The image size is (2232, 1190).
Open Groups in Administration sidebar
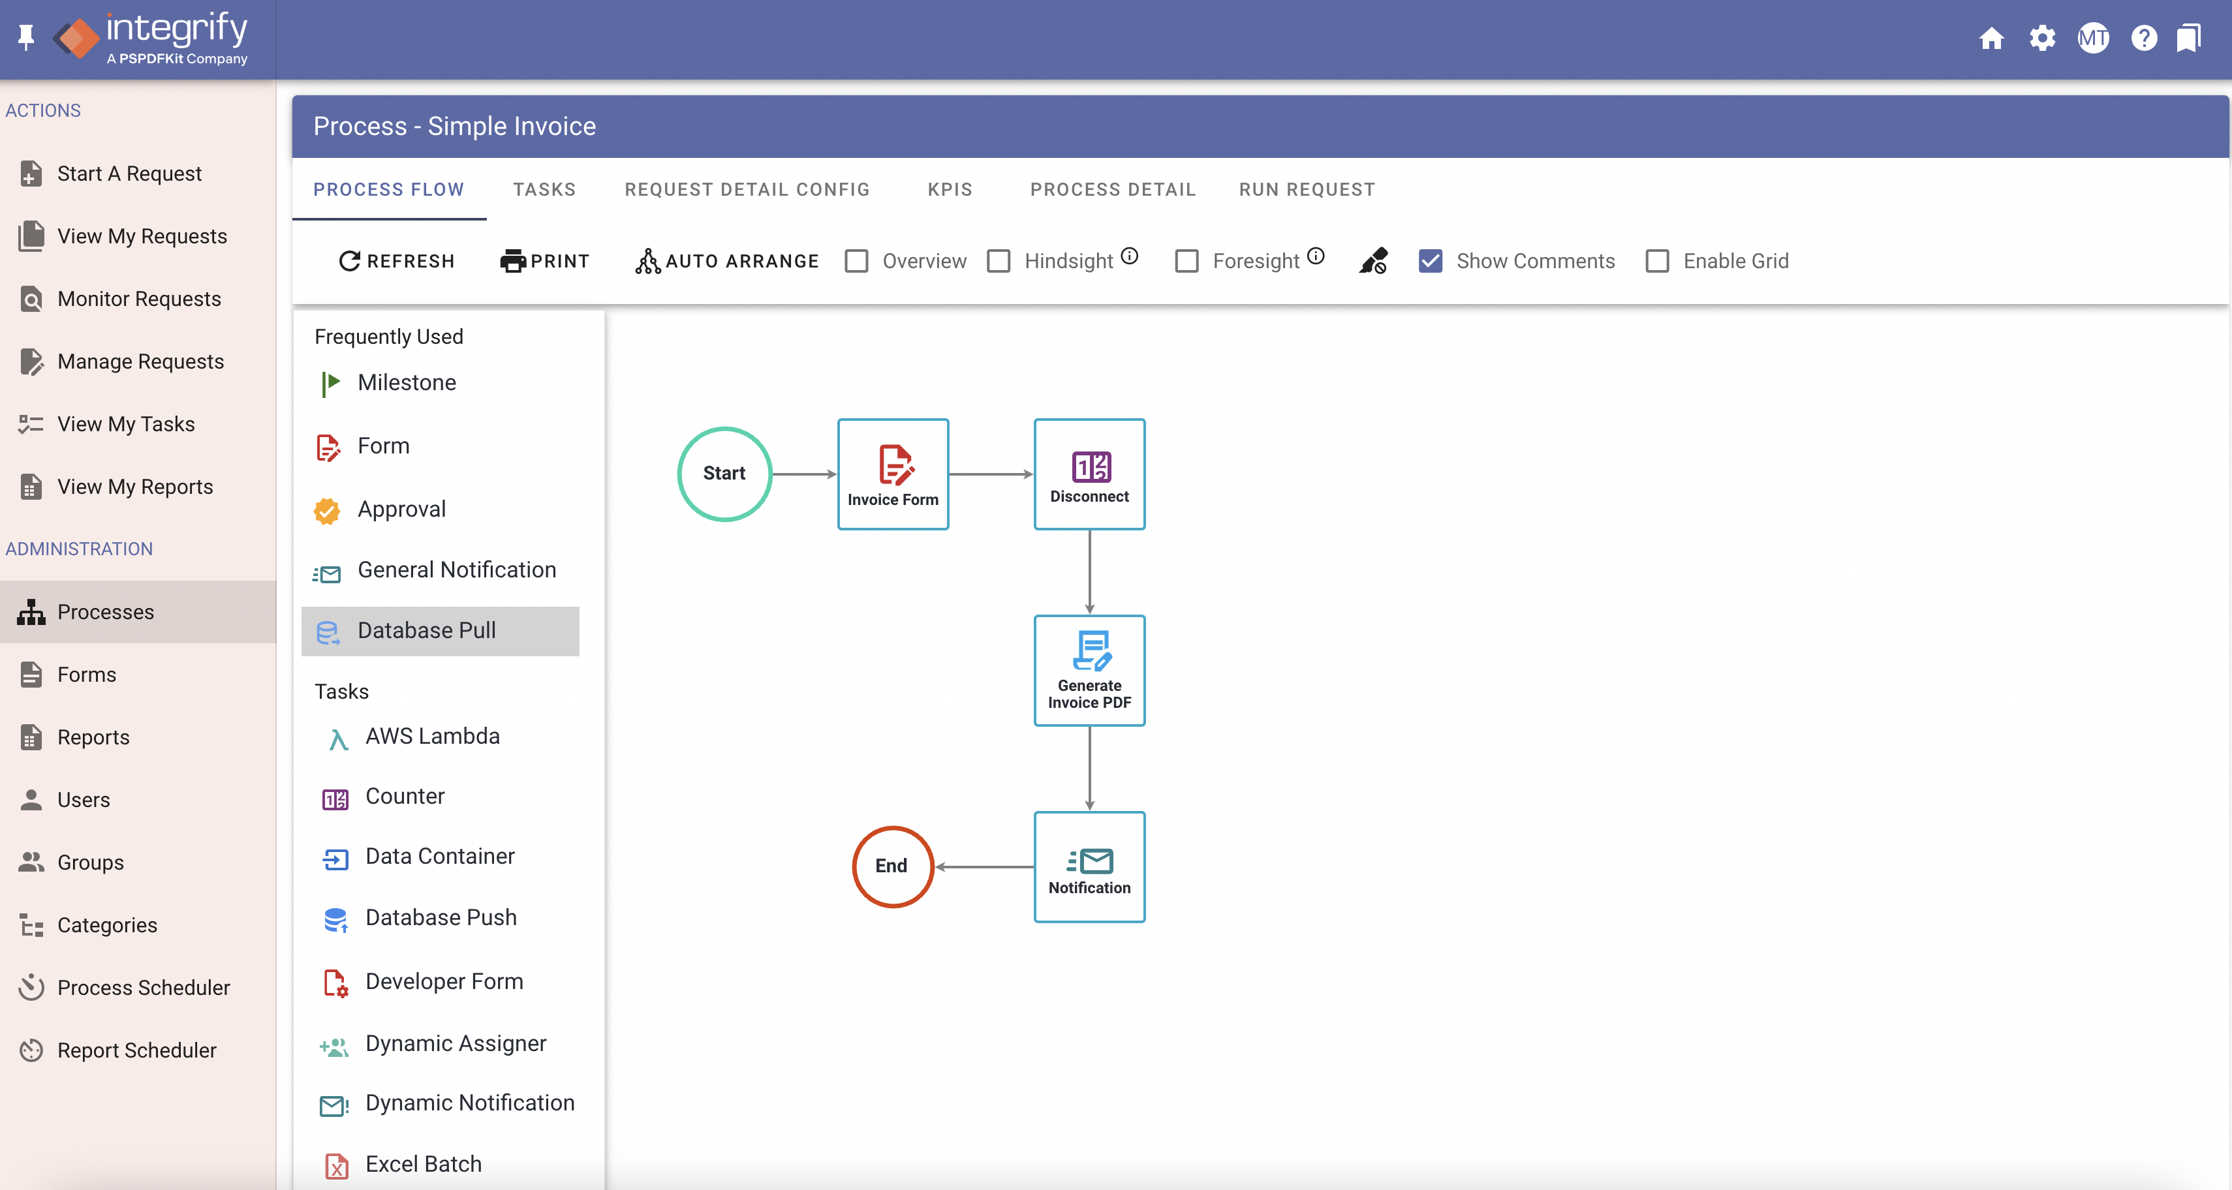[138, 864]
